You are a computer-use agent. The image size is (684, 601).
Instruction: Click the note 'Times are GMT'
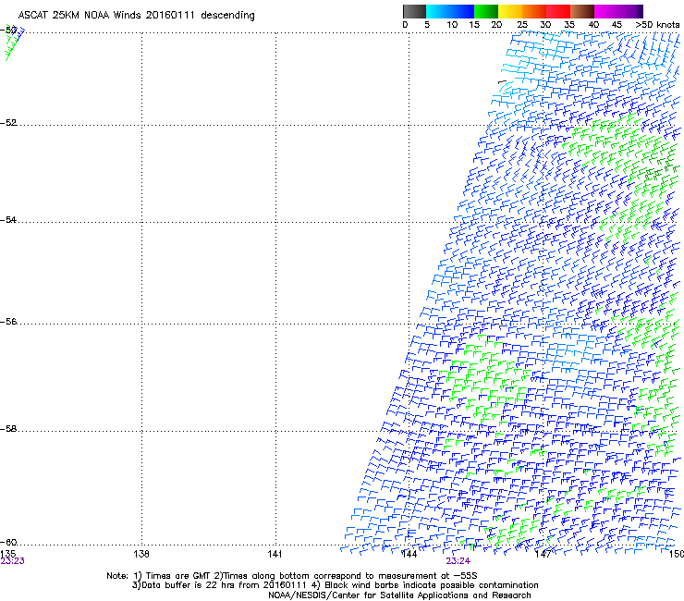[x=178, y=576]
